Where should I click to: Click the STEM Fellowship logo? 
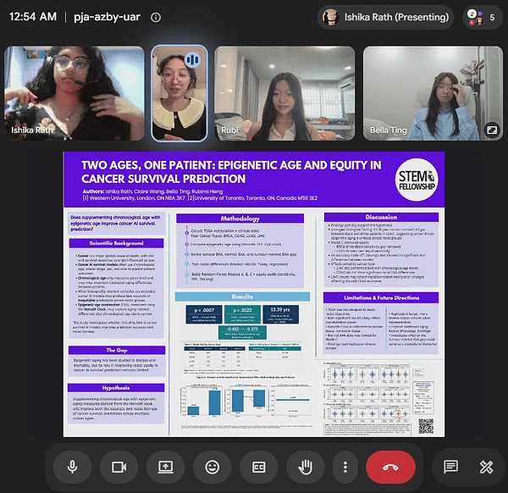point(417,180)
